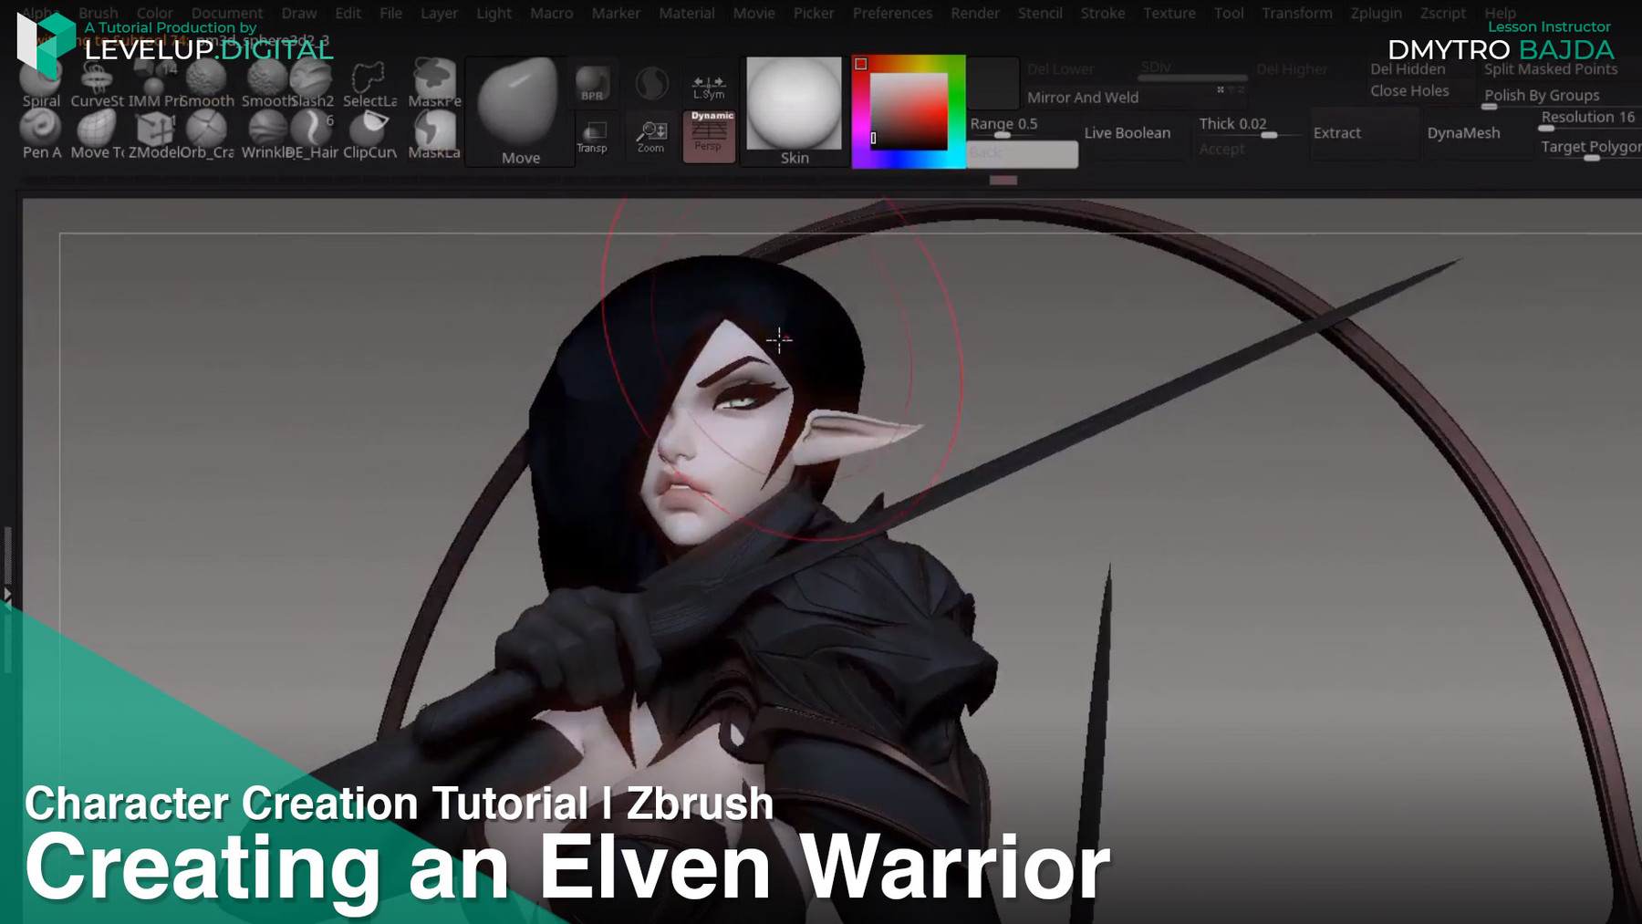Select the ZModeler brush

click(x=154, y=135)
